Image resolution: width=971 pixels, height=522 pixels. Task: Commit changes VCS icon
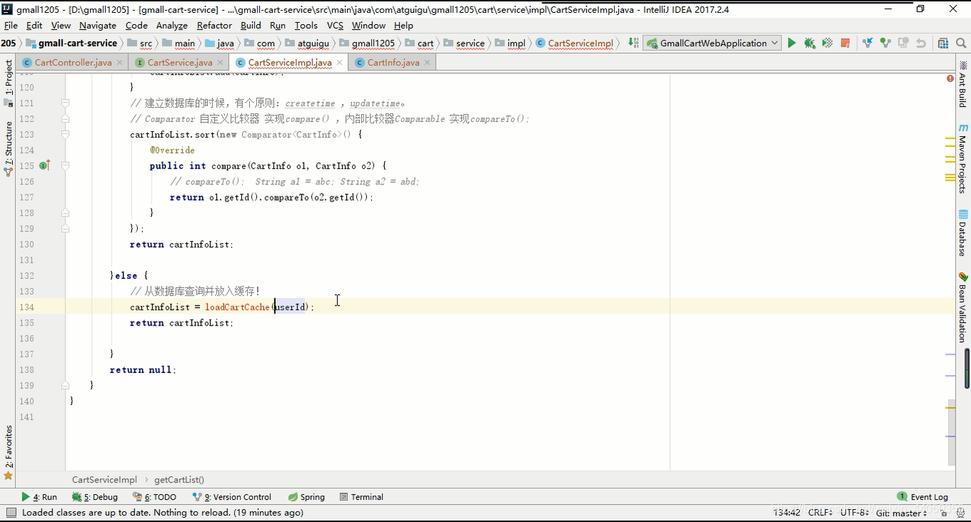pos(885,43)
